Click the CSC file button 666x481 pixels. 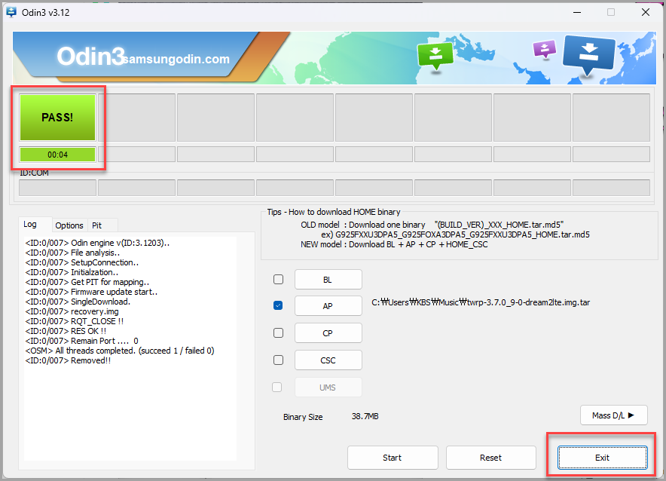tap(328, 360)
